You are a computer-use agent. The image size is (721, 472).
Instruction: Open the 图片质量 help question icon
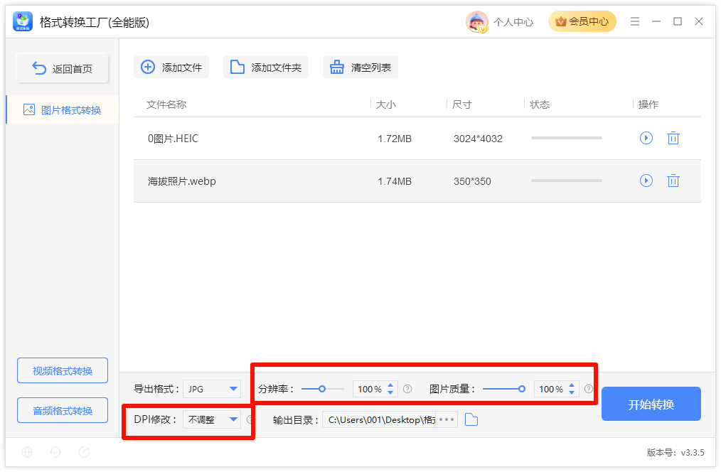(x=588, y=389)
